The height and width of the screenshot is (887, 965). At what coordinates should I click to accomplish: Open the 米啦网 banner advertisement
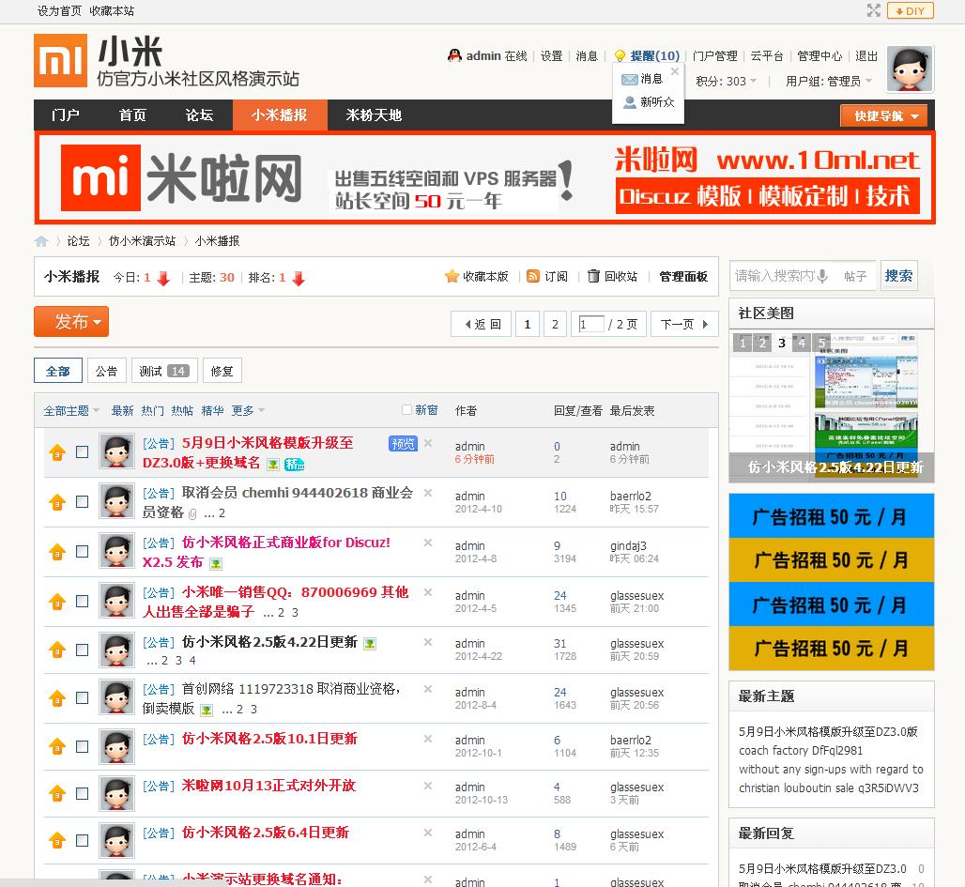485,177
